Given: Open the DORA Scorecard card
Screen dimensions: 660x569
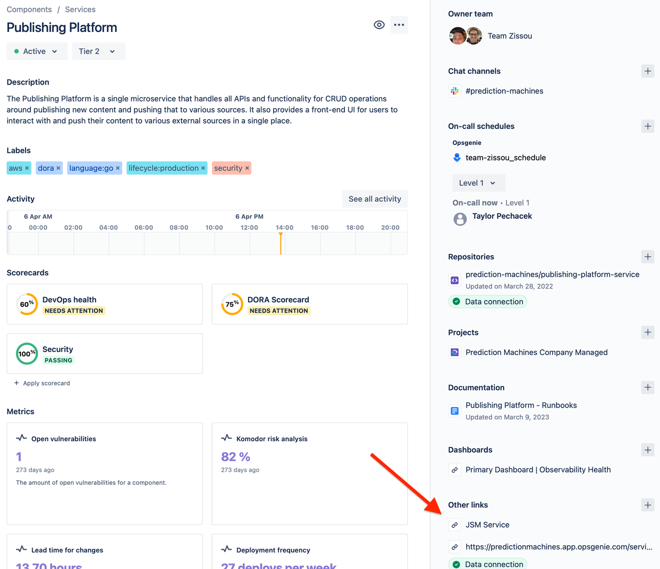Looking at the screenshot, I should click(309, 304).
